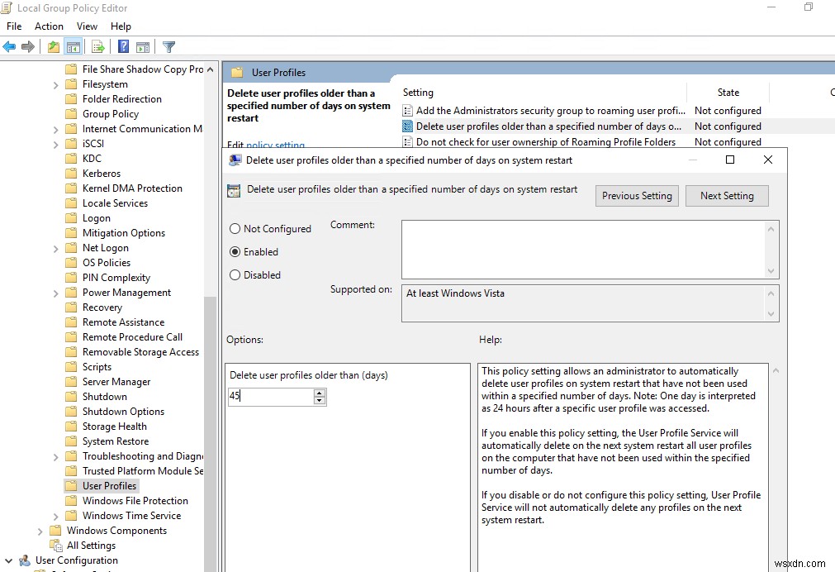The image size is (835, 572).
Task: Select the Not Configured radio button
Action: click(234, 229)
